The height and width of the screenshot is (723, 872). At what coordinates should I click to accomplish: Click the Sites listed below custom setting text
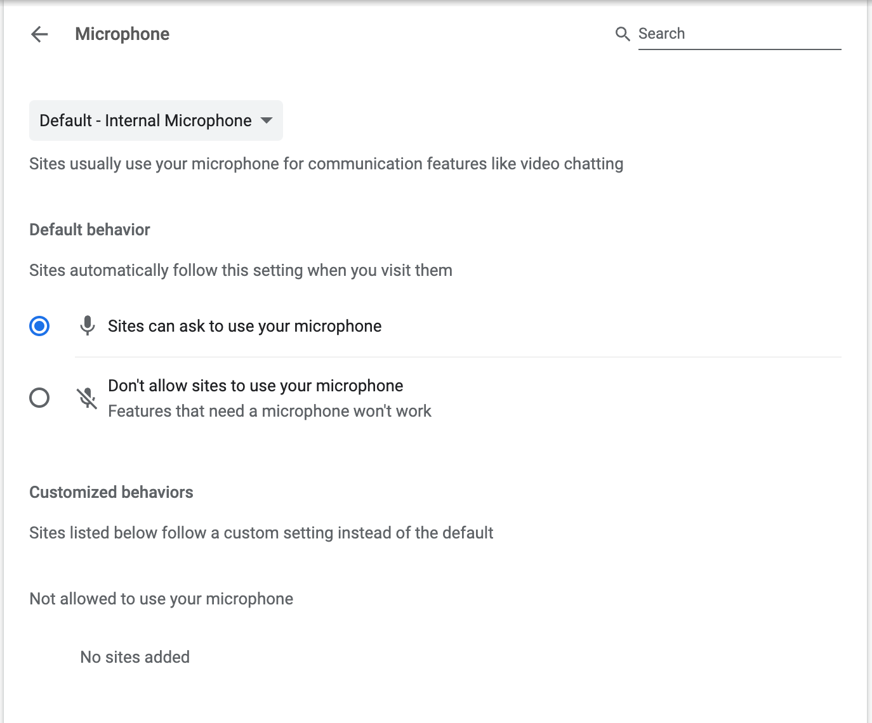pyautogui.click(x=261, y=533)
